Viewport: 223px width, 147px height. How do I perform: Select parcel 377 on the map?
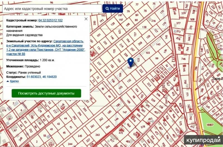(x=178, y=23)
